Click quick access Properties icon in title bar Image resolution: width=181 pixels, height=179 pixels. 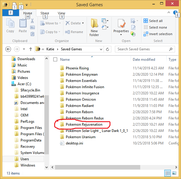(14, 5)
